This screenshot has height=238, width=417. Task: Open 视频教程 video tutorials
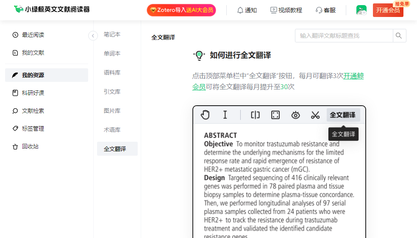pos(286,10)
